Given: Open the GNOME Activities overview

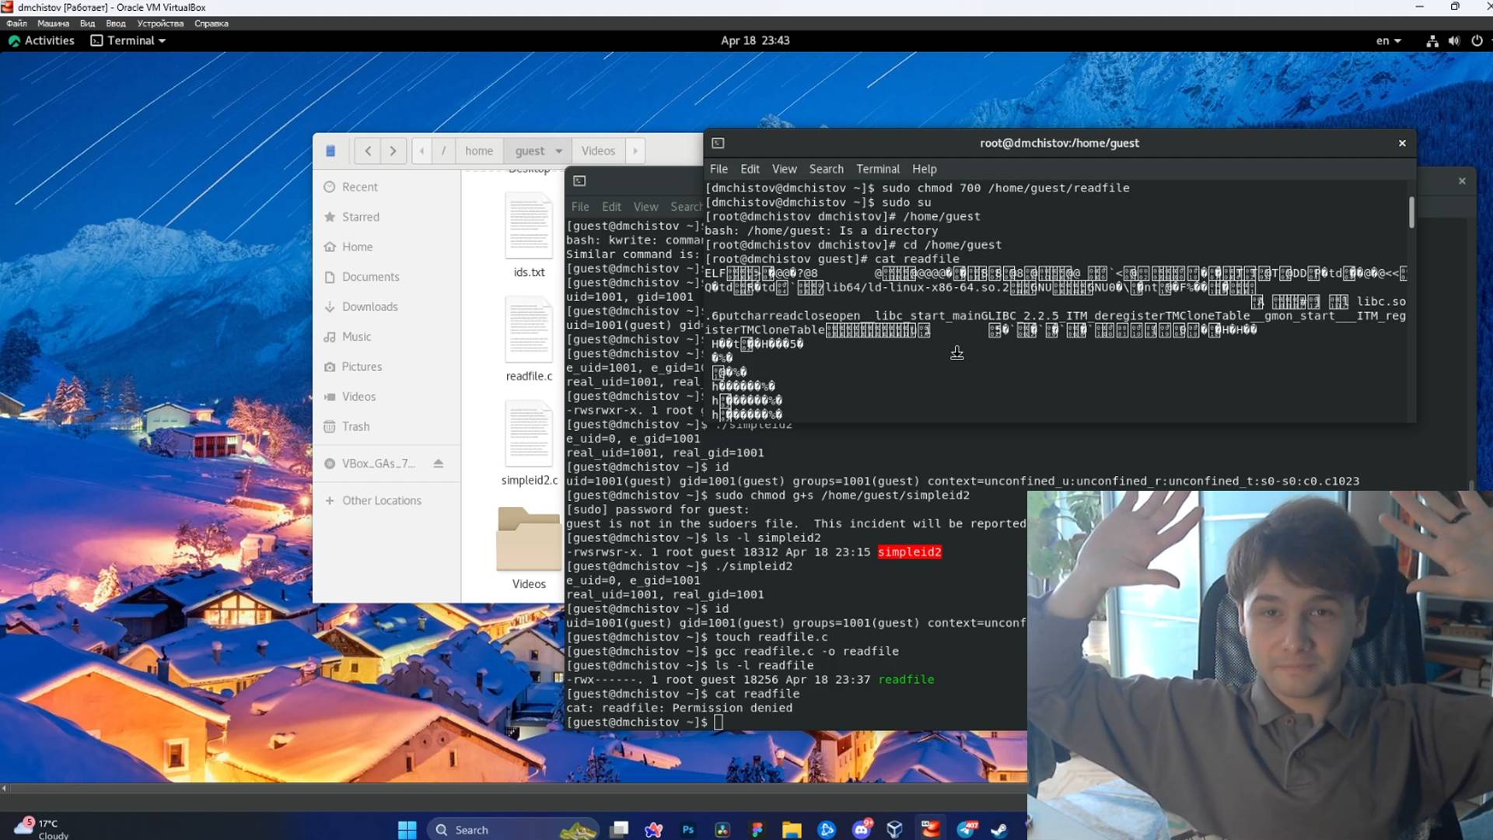Looking at the screenshot, I should [x=41, y=40].
